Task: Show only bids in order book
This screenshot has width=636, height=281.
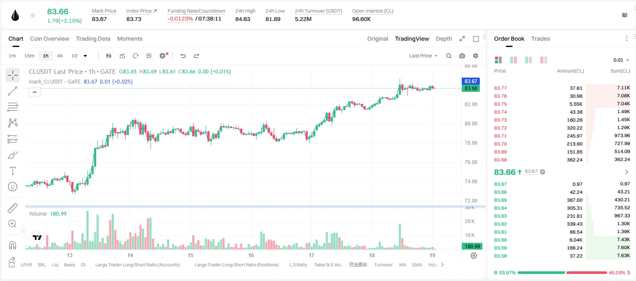Action: (x=529, y=60)
